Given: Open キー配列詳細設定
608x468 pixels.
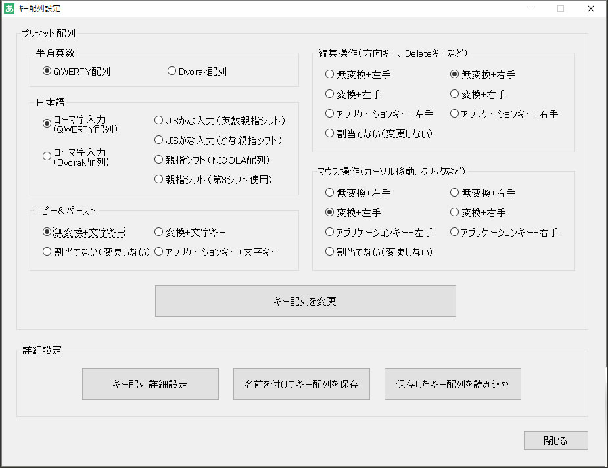Looking at the screenshot, I should 150,384.
